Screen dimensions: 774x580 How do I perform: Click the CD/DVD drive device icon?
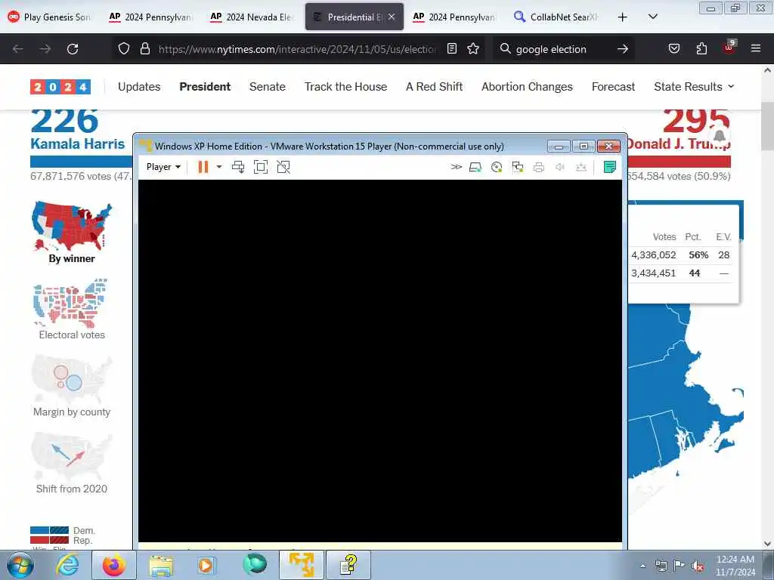pyautogui.click(x=497, y=168)
